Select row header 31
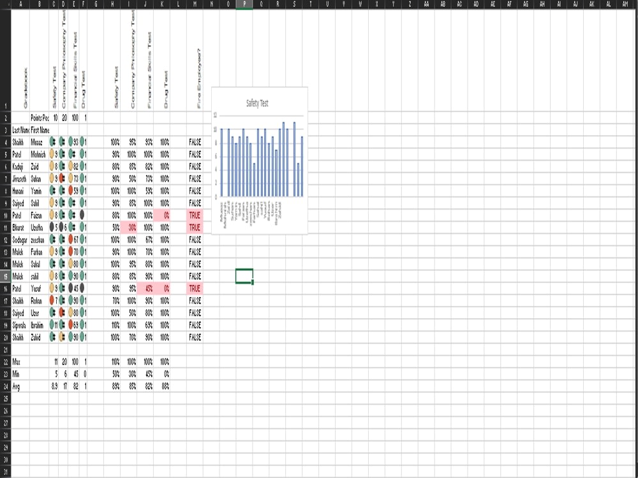Viewport: 638px width, 478px height. click(x=5, y=472)
